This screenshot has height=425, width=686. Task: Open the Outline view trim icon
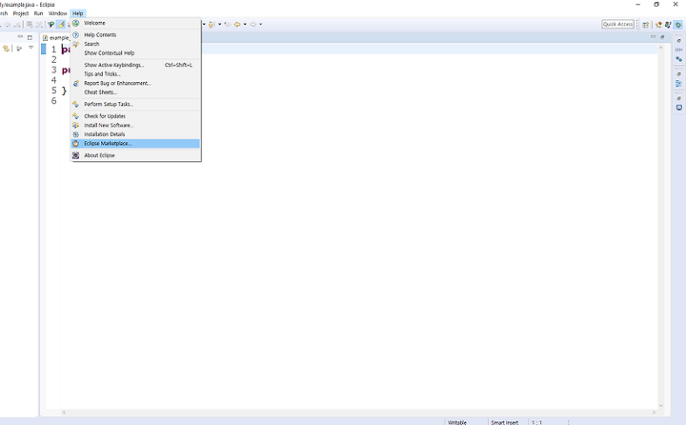(x=678, y=83)
